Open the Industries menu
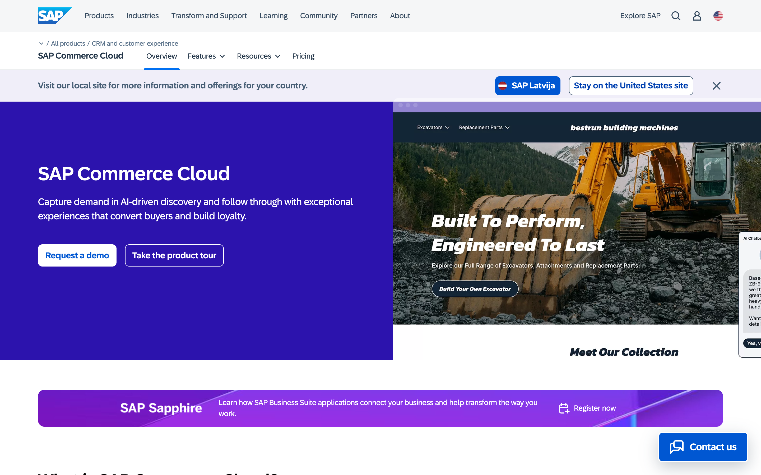Viewport: 761px width, 475px height. [142, 16]
